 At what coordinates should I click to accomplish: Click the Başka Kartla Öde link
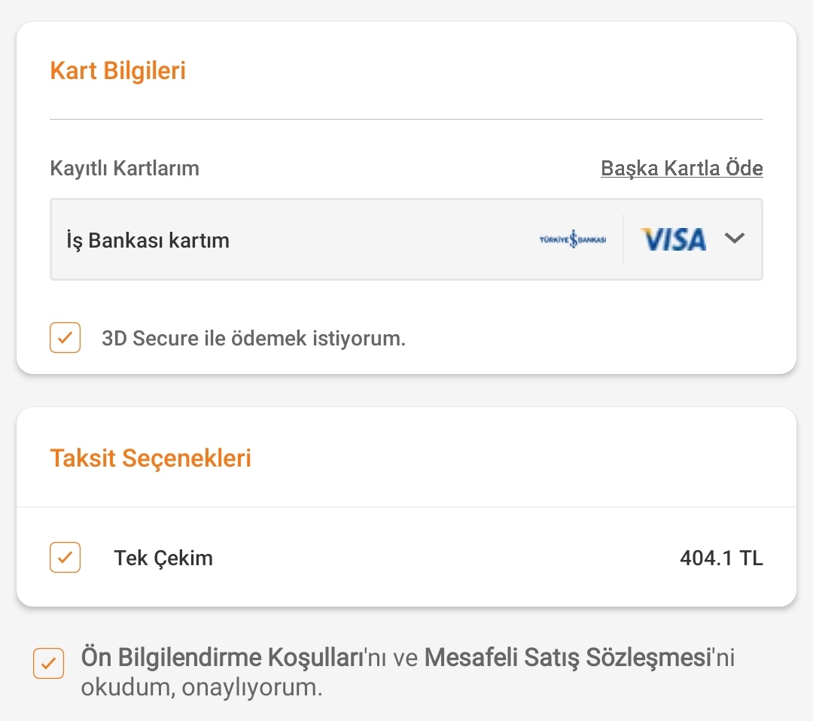tap(681, 169)
